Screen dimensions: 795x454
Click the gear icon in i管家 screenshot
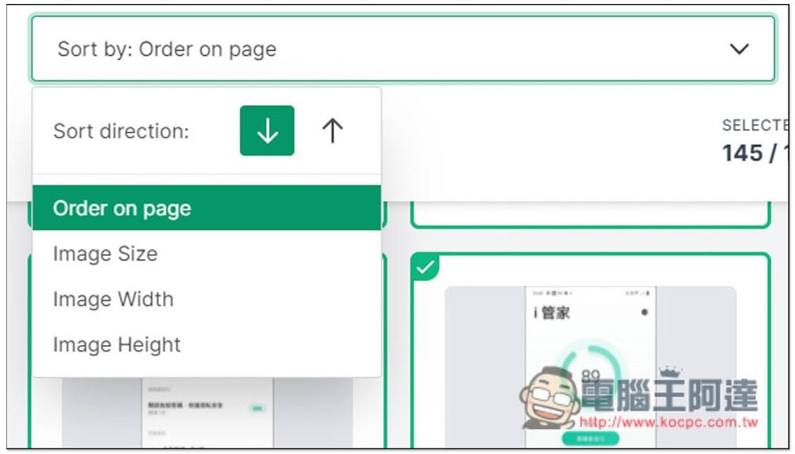point(644,312)
